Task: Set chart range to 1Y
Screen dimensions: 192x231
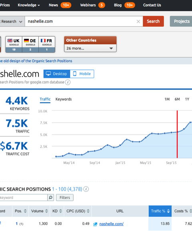Action: [x=187, y=99]
